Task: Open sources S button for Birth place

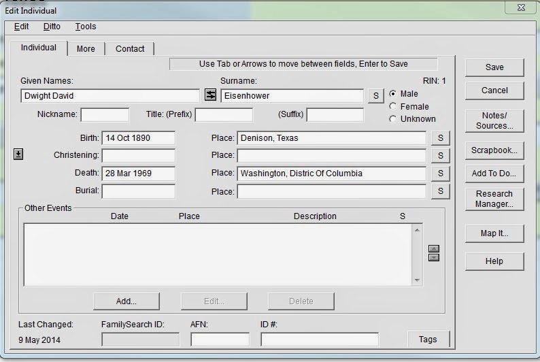Action: tap(441, 137)
